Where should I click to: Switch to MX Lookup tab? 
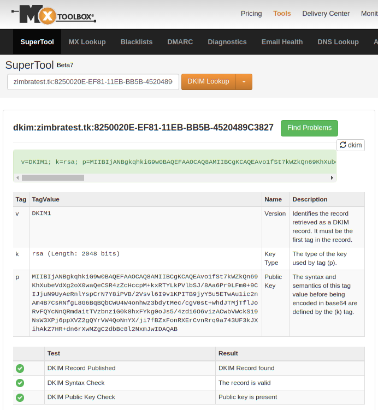point(87,42)
